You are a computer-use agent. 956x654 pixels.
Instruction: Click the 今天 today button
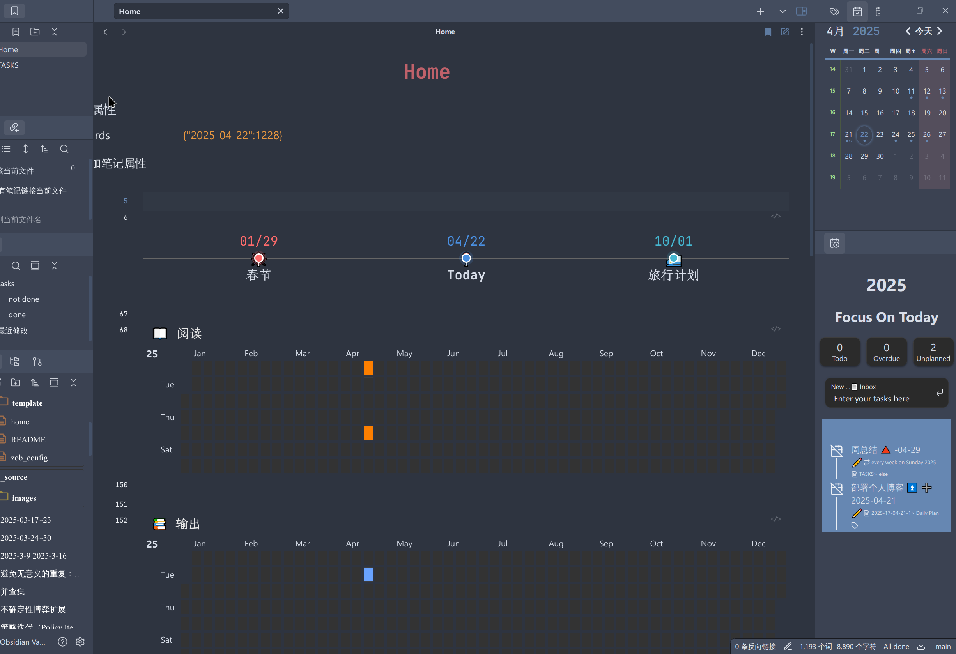click(924, 31)
